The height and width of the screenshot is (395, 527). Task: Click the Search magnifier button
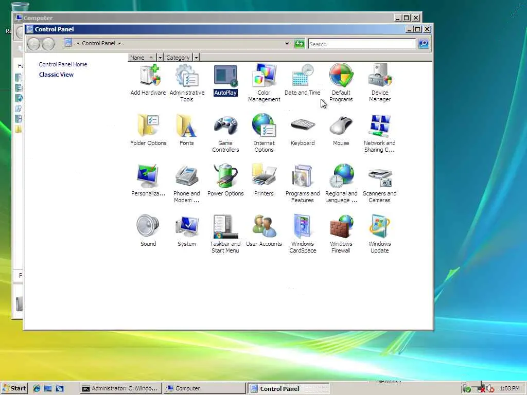(x=424, y=44)
